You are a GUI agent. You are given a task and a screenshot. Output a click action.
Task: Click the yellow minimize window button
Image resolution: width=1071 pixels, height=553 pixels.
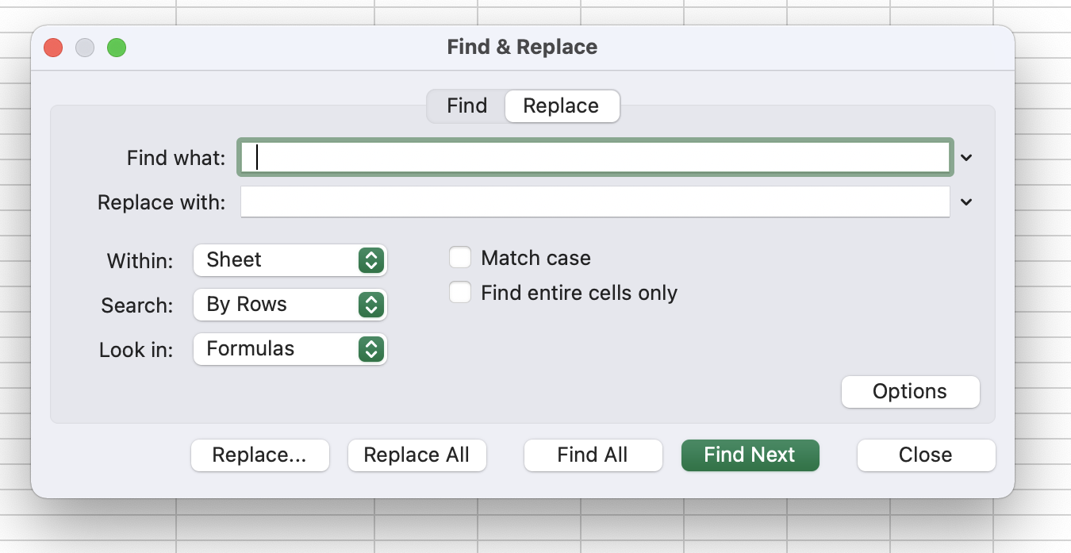point(85,48)
